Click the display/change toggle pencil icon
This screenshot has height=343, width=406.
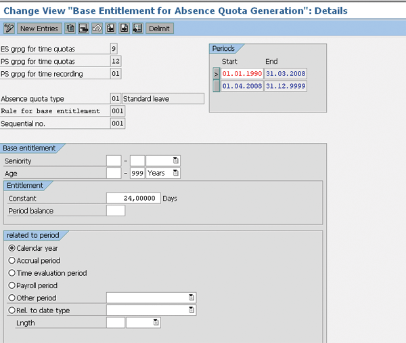coord(9,28)
